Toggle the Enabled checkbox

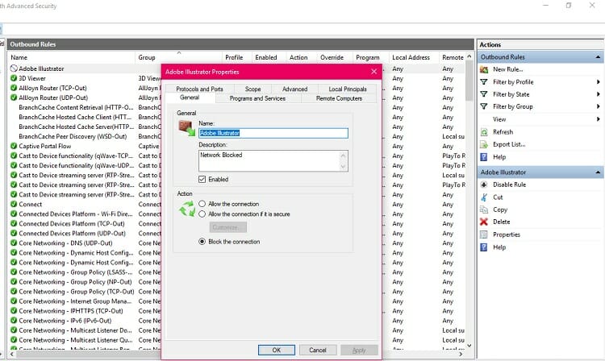coord(202,179)
